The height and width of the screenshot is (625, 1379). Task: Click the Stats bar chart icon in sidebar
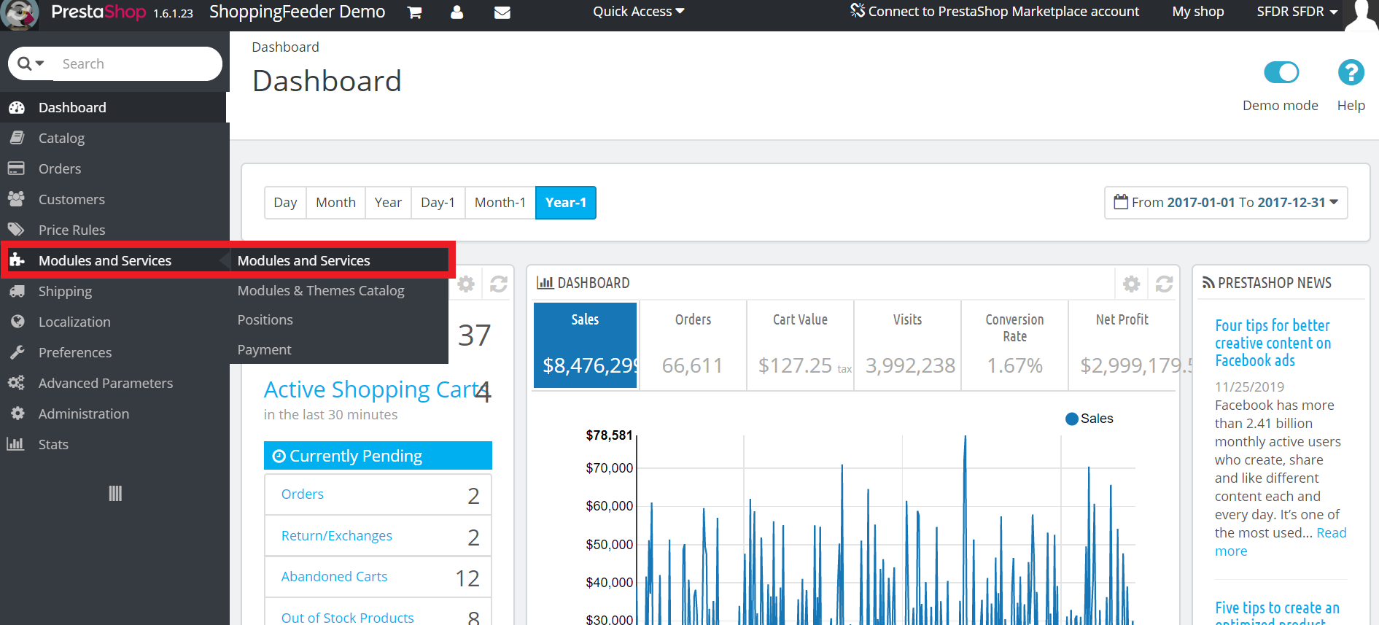click(x=15, y=444)
